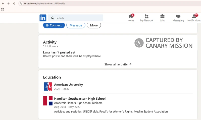Screen dimensions: 201x120
Task: Open the apps grid icon below toolbar
Action: tap(3, 9)
